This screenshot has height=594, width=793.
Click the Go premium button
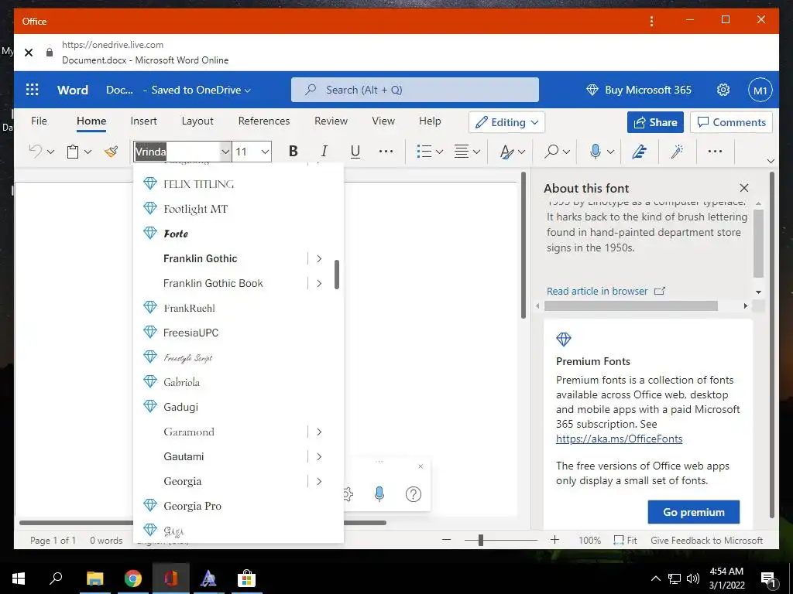[693, 512]
